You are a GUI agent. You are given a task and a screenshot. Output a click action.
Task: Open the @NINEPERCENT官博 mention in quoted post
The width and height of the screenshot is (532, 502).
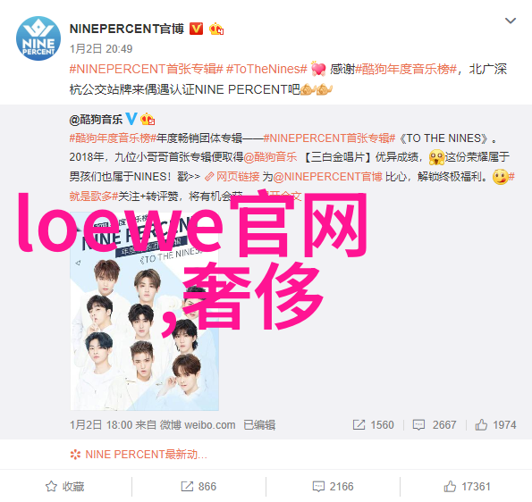(x=328, y=177)
